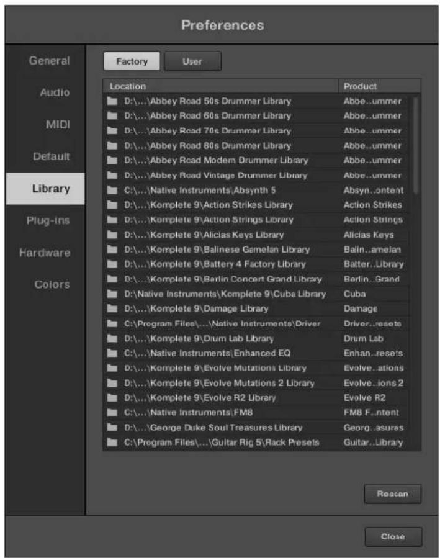Click folder icon for Cuba Library row
This screenshot has width=440, height=558.
click(x=112, y=294)
